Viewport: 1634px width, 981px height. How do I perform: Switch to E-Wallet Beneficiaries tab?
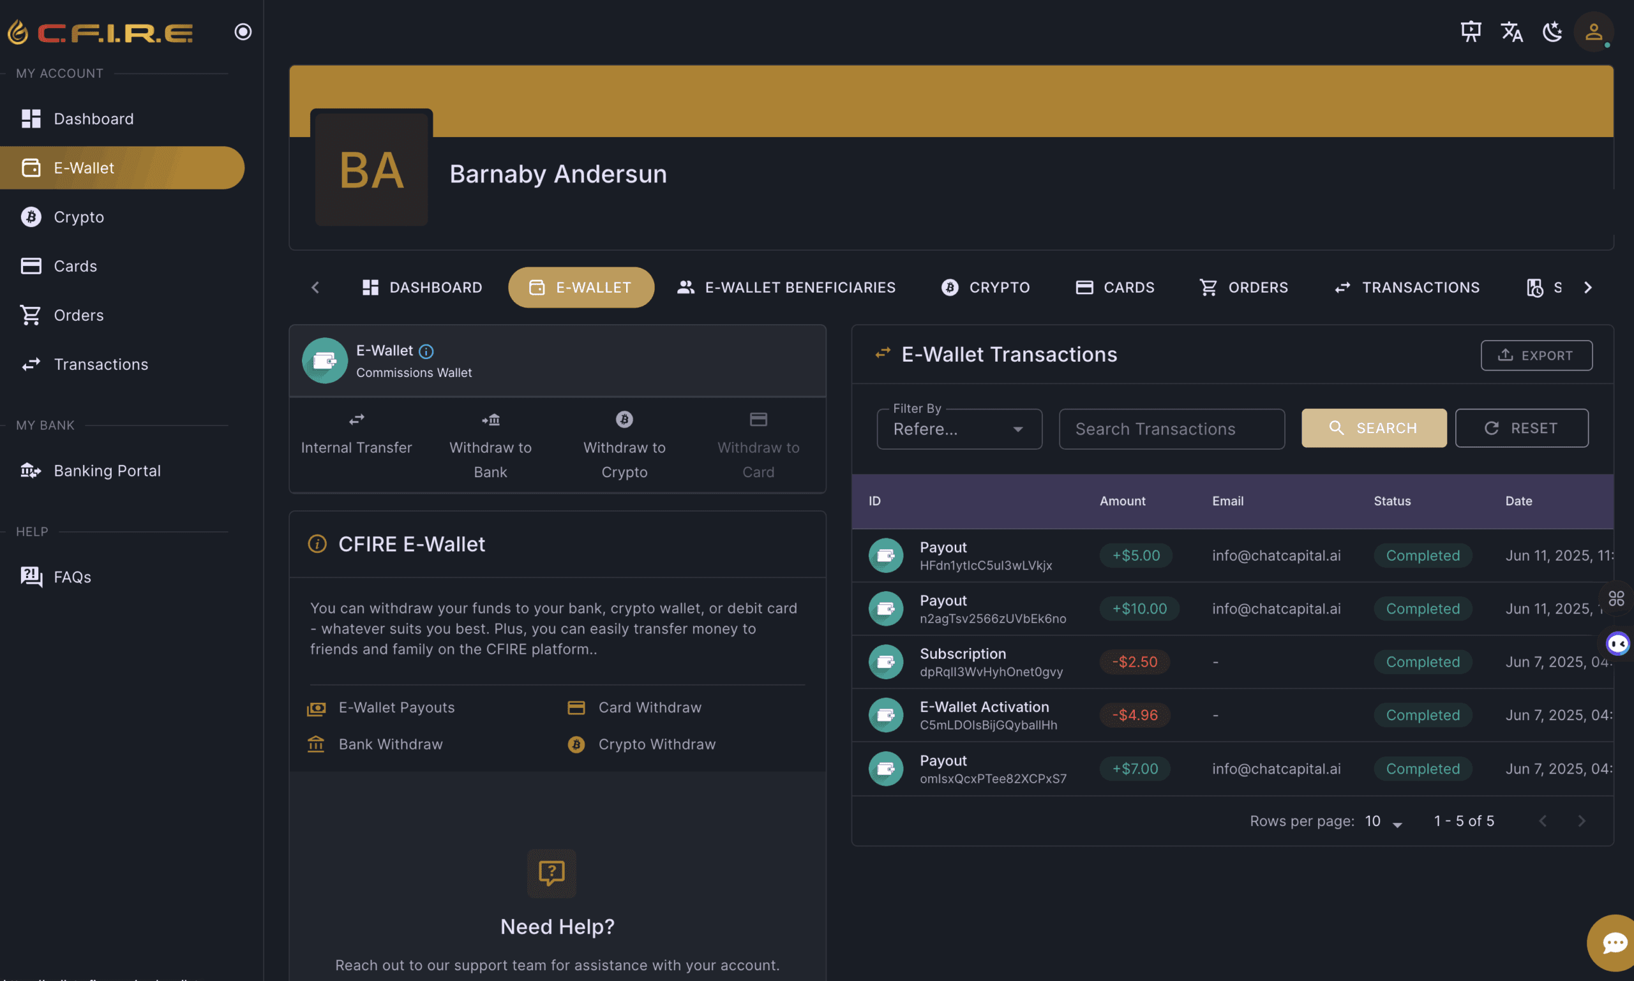point(786,288)
